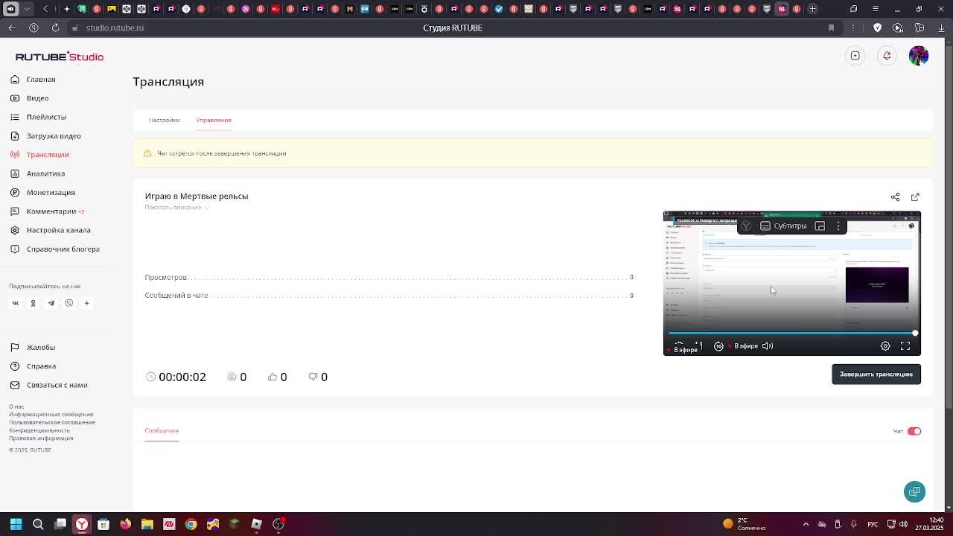The height and width of the screenshot is (536, 953).
Task: Rewind ten seconds in the player
Action: 718,346
